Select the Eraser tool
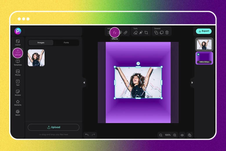Viewport: 226px width, 151px height. 135,33
